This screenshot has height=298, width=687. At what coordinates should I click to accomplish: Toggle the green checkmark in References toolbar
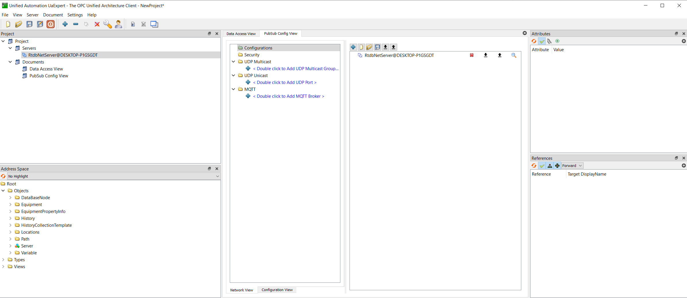tap(542, 166)
